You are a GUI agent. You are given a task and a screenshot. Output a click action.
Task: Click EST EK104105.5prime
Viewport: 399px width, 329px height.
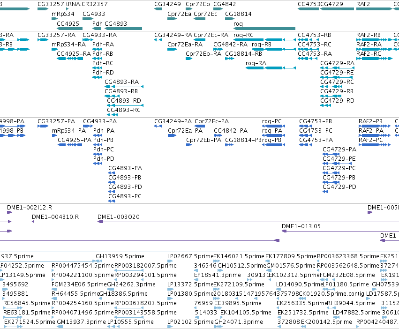246,313
